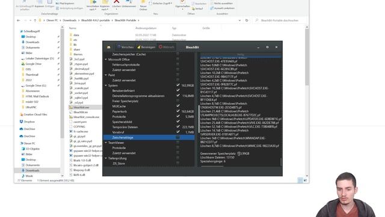The height and width of the screenshot is (217, 385).
Task: Click the 'Löschbare Dateien: 13150' log line
Action: pos(217,157)
